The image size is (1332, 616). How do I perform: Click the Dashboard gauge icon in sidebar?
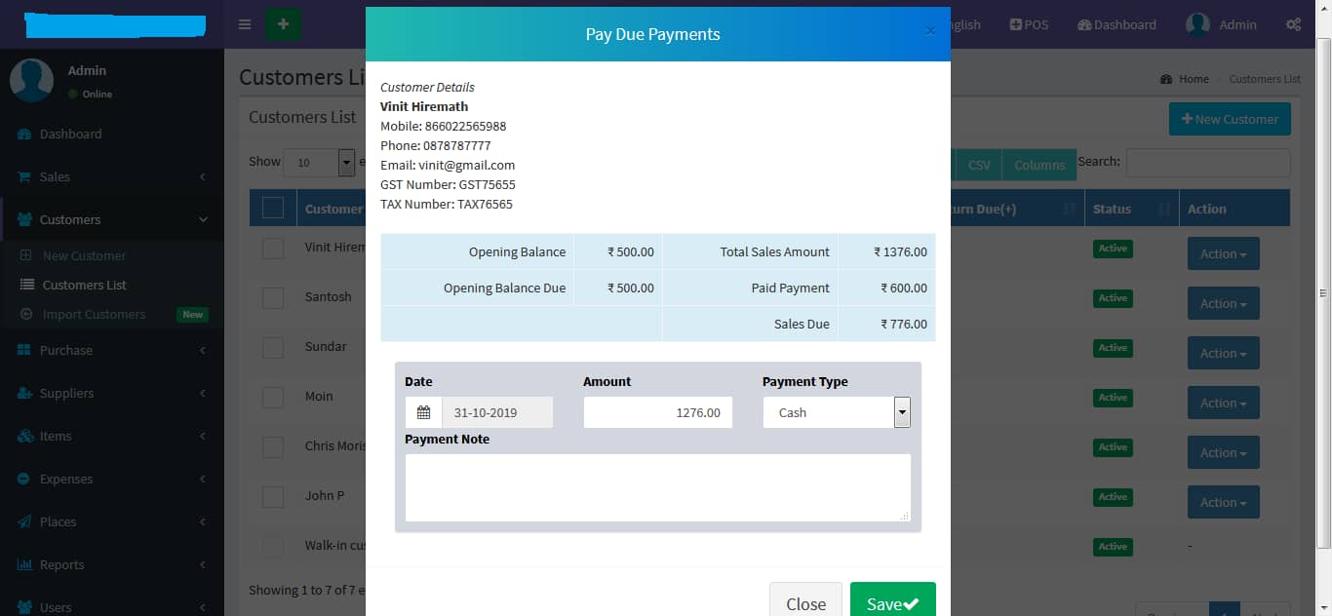[24, 134]
